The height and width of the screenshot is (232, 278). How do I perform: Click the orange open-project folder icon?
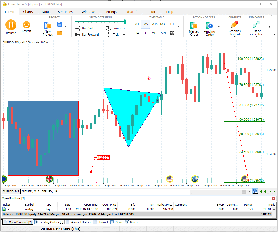60,33
